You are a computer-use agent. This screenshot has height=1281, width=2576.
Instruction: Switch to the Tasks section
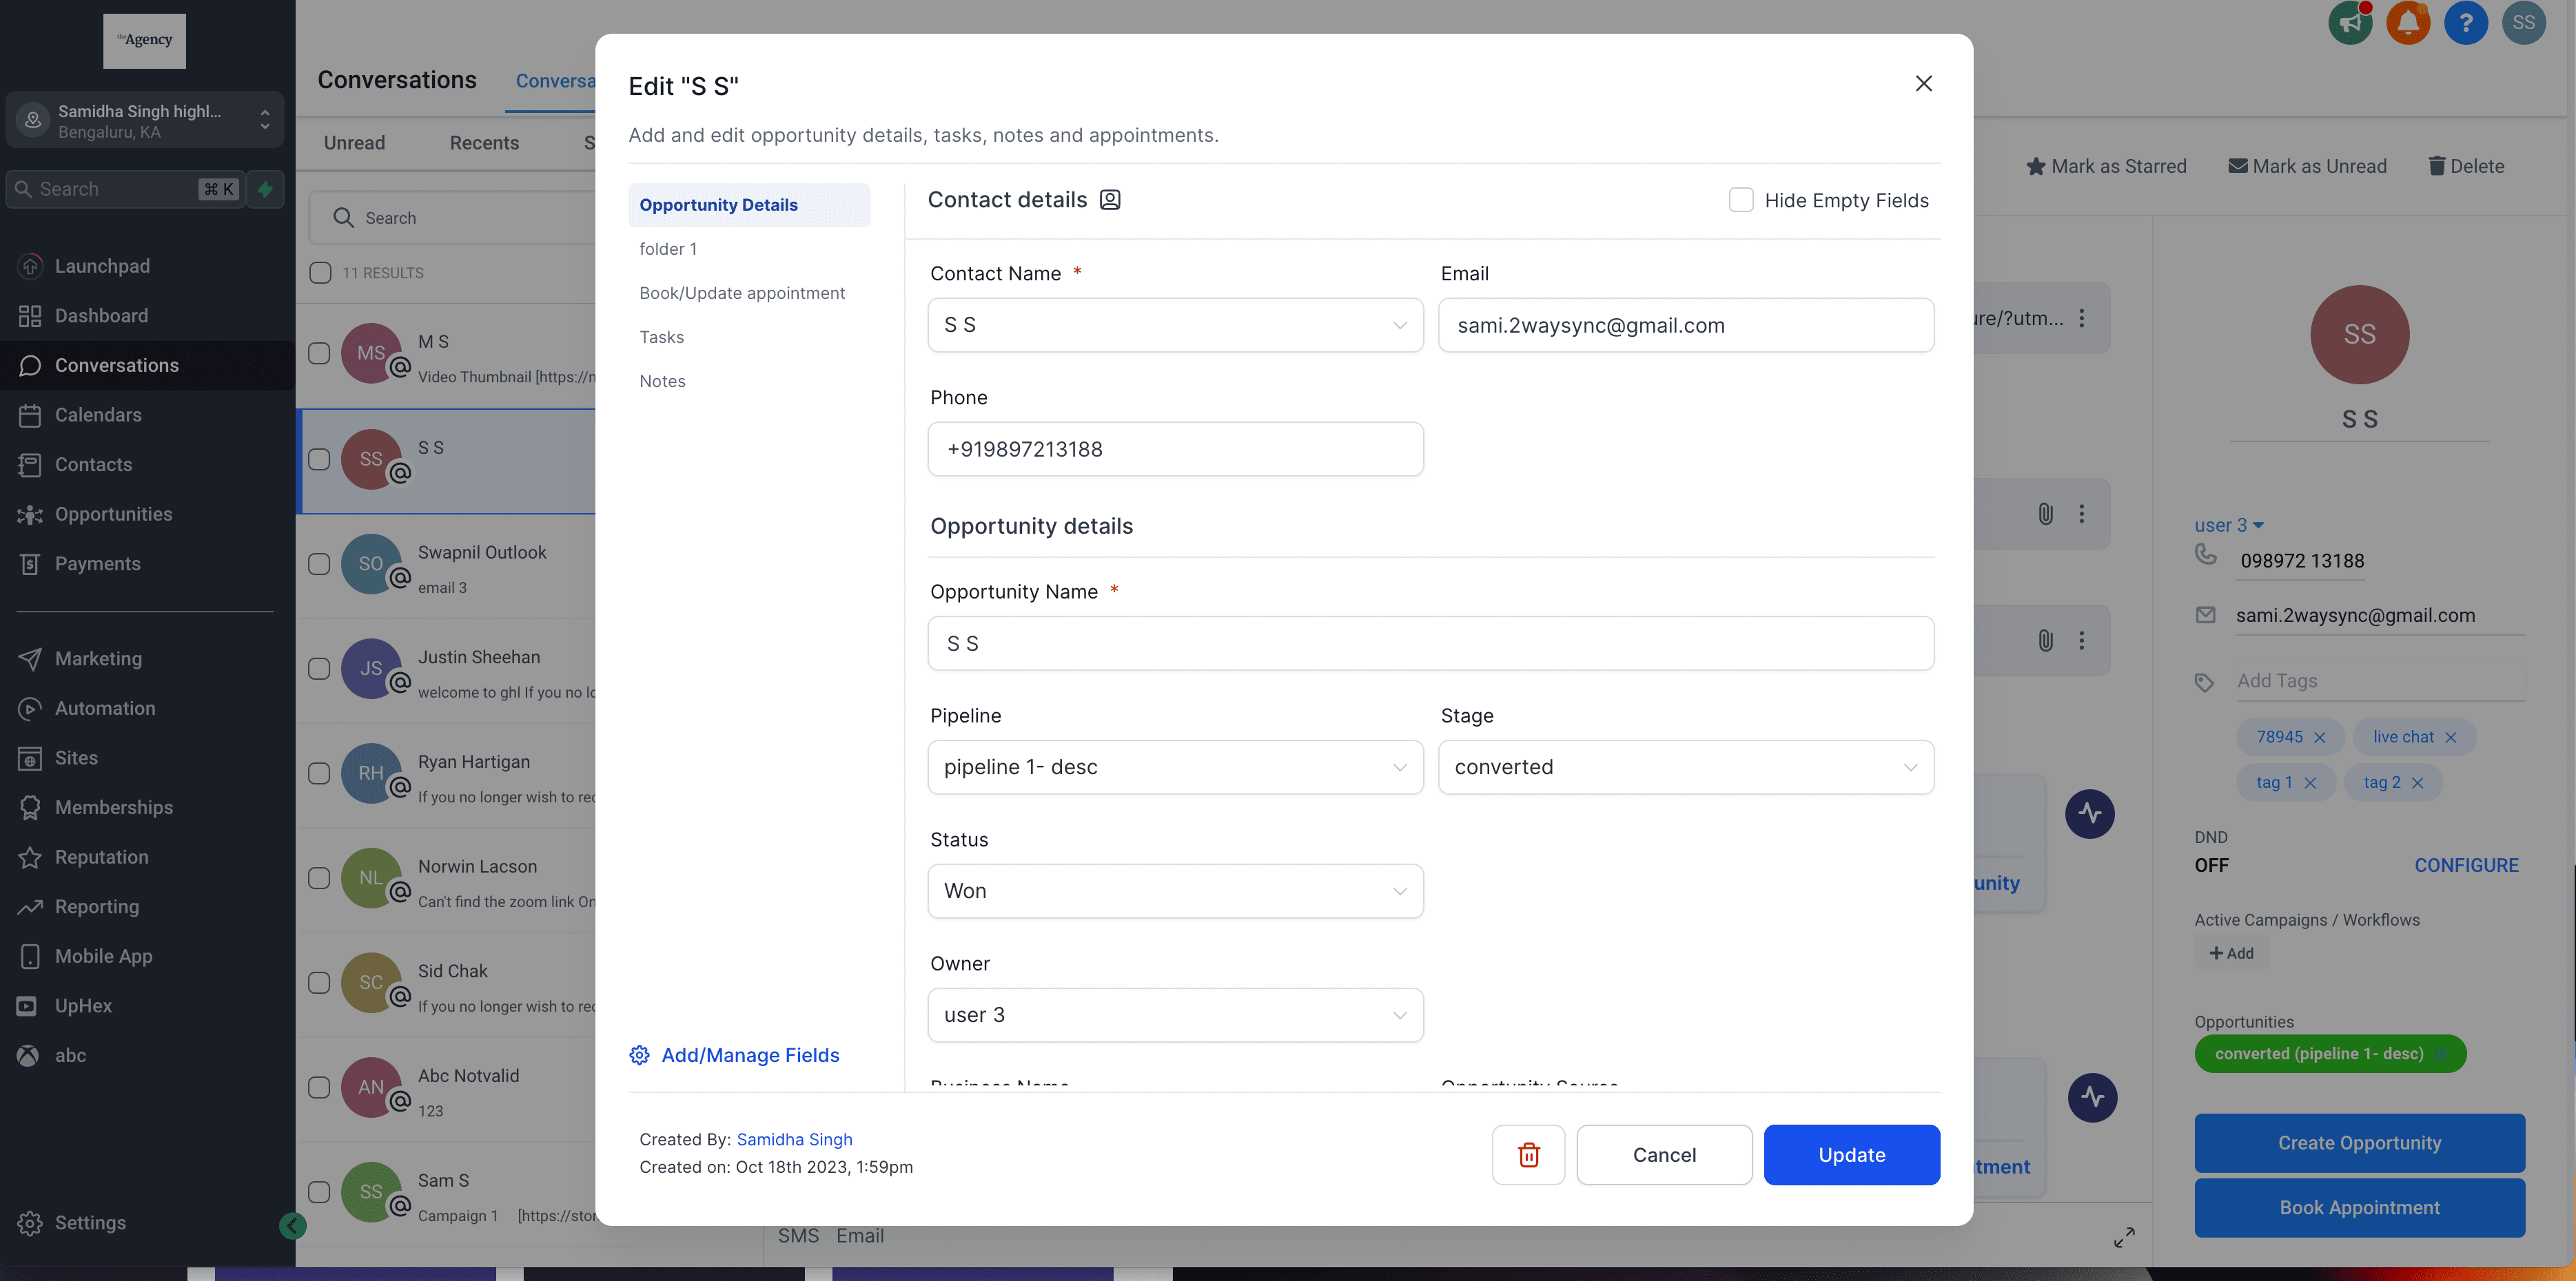point(661,337)
